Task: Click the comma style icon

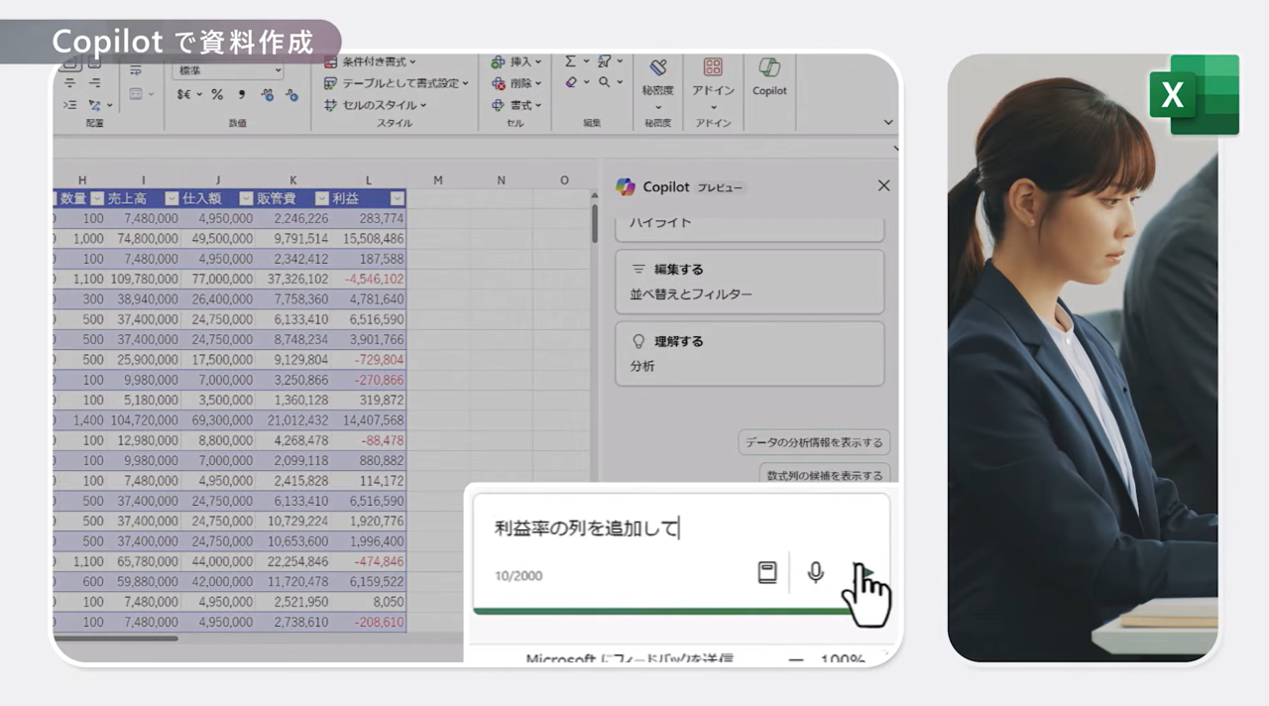Action: pyautogui.click(x=242, y=95)
